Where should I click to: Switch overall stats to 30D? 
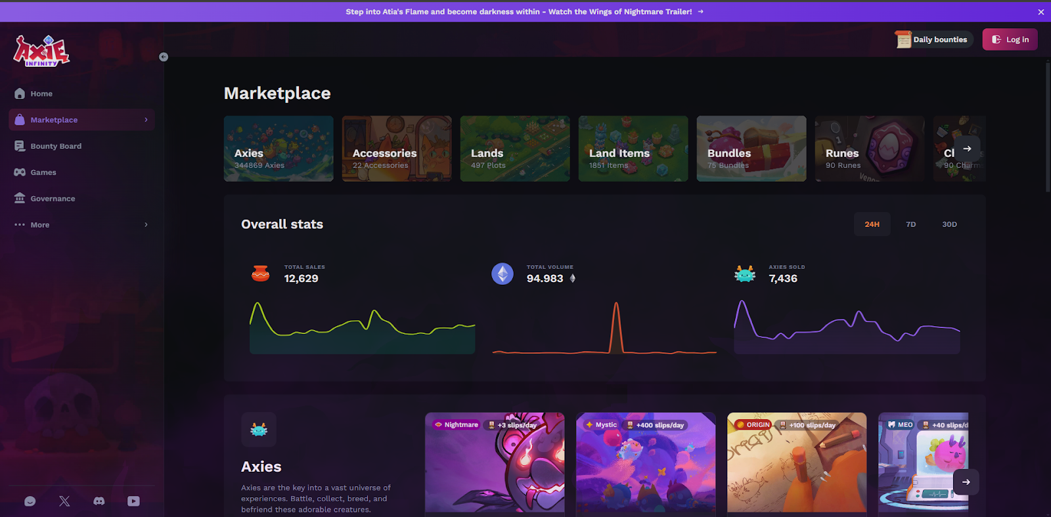click(950, 224)
